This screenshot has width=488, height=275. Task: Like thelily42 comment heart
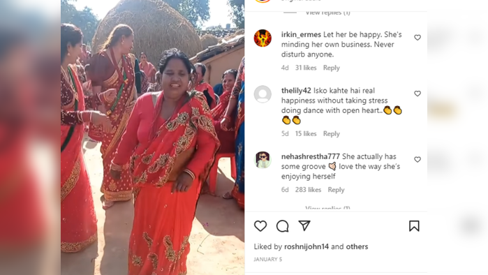tap(417, 94)
